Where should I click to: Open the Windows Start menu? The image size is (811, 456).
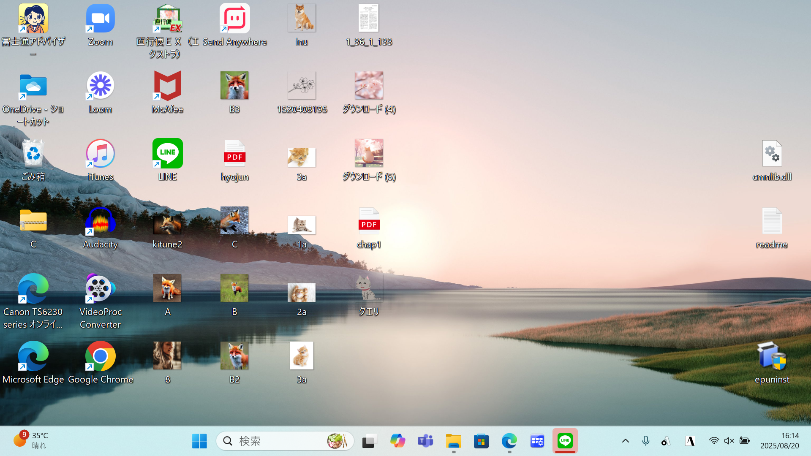click(199, 441)
